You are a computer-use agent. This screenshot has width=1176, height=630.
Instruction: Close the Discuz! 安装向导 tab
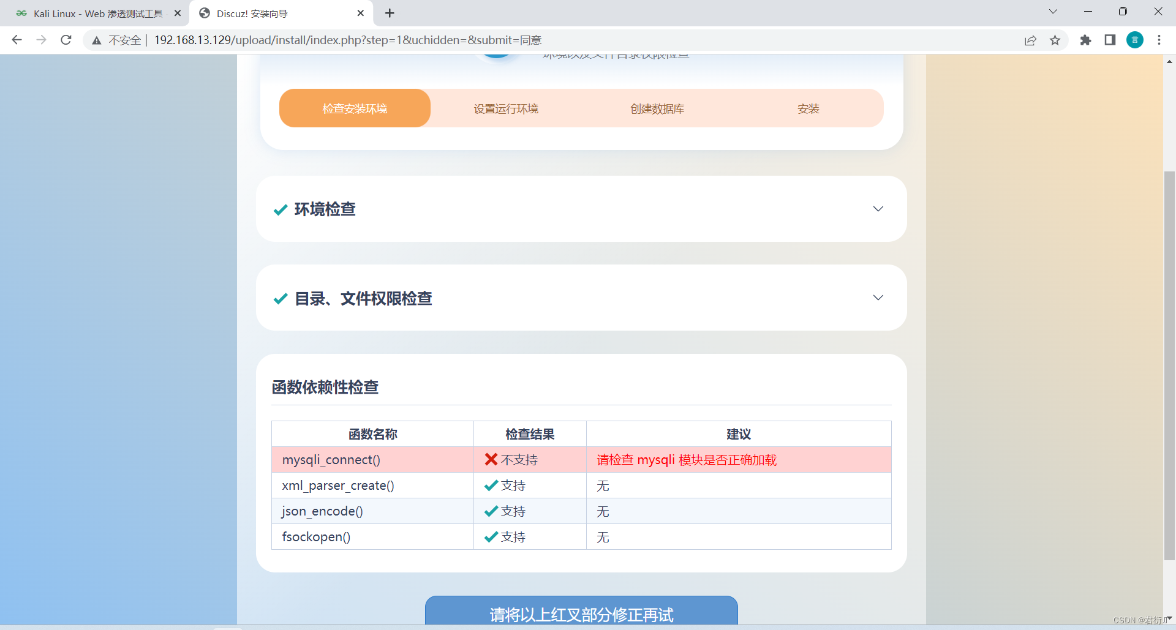[360, 13]
